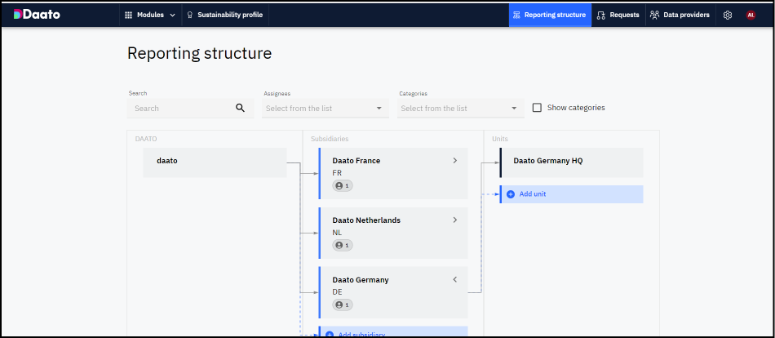Click the dropdown arrow in the Categories field
Viewport: 775px width, 338px height.
point(514,108)
